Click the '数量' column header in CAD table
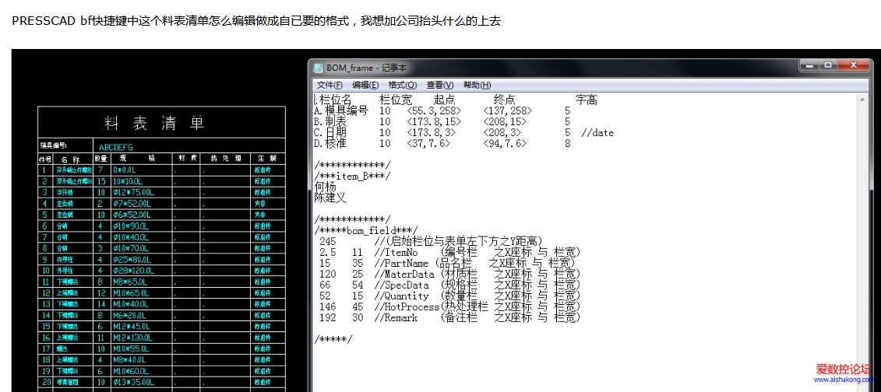 point(100,159)
